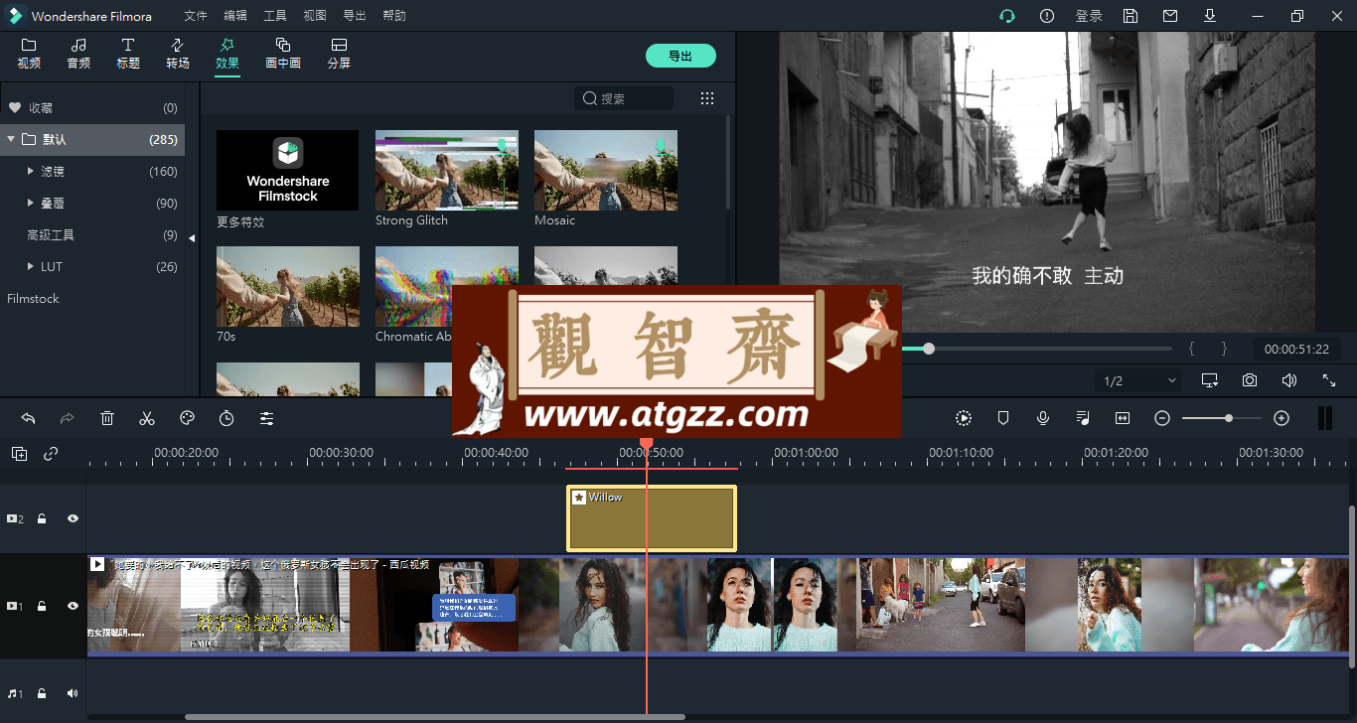This screenshot has height=723, width=1357.
Task: Click the speed timer icon
Action: point(226,418)
